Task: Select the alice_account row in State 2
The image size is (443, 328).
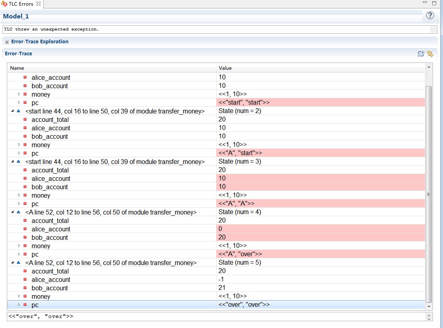Action: 216,128
